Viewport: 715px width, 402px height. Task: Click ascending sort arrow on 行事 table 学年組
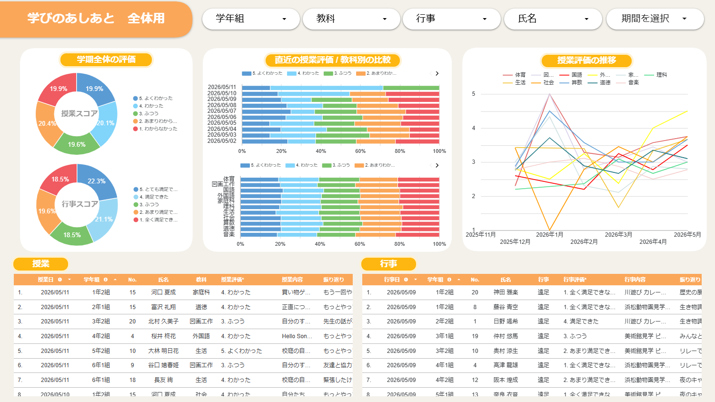point(458,280)
